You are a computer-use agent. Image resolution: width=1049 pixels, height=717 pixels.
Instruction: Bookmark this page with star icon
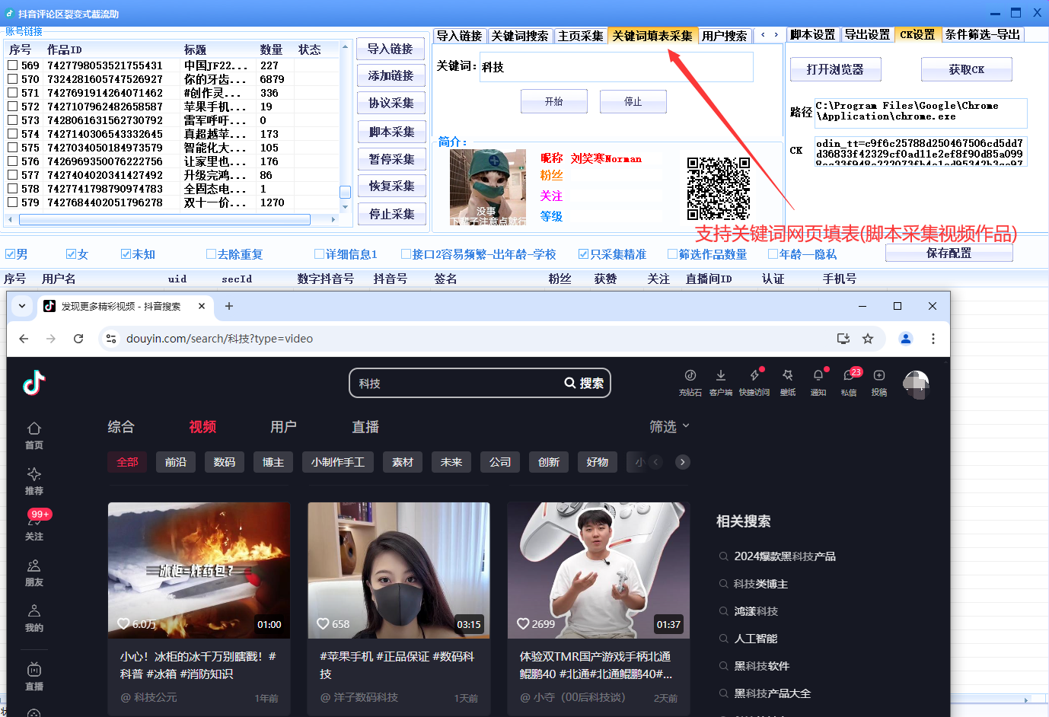868,339
